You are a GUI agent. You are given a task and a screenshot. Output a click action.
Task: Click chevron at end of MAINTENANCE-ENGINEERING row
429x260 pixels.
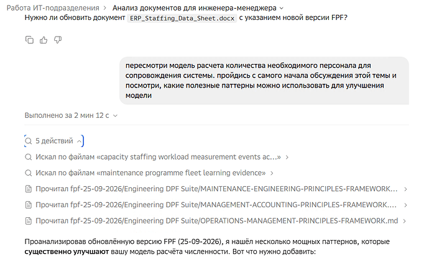tap(405, 189)
